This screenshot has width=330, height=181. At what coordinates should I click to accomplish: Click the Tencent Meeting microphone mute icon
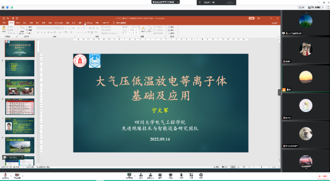tap(5, 175)
